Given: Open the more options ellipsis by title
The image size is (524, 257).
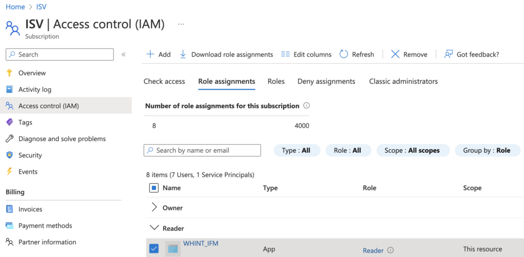Looking at the screenshot, I should (x=181, y=25).
